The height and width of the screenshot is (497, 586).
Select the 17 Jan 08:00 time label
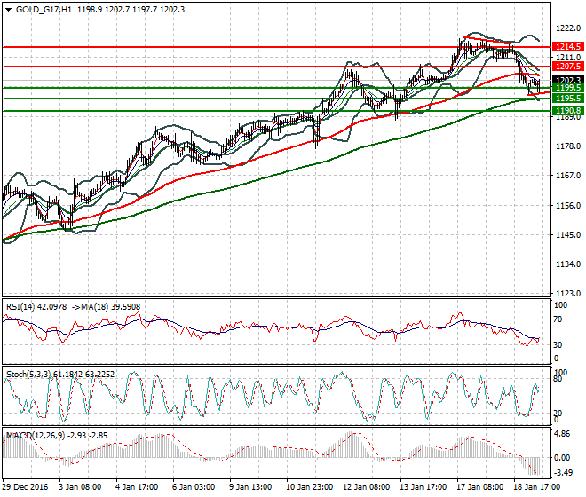pyautogui.click(x=479, y=487)
